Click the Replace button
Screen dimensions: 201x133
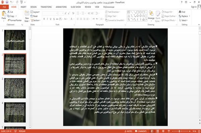(184, 16)
